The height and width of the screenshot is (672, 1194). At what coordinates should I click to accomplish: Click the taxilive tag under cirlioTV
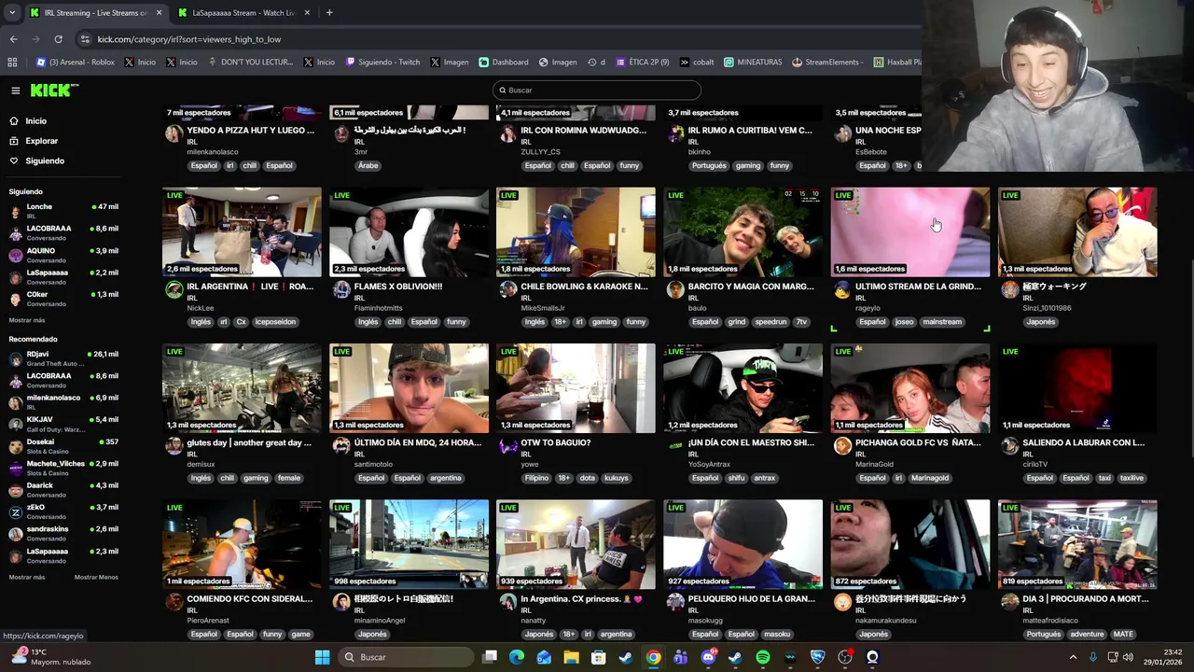(1132, 478)
